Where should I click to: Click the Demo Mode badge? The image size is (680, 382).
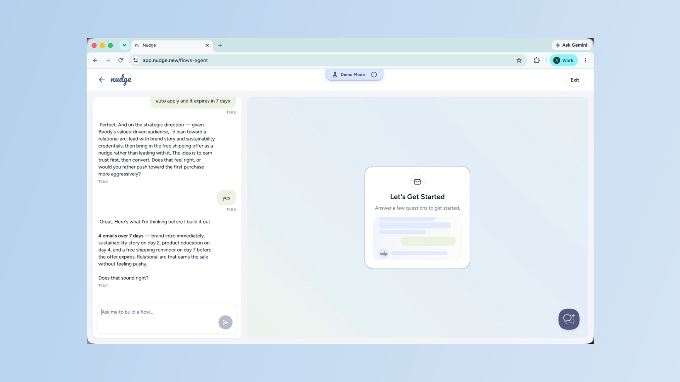pyautogui.click(x=354, y=75)
